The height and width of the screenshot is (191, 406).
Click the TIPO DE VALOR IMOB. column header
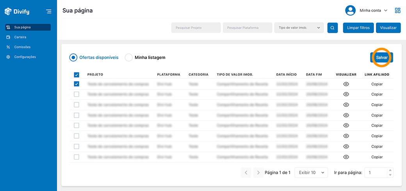tap(235, 74)
